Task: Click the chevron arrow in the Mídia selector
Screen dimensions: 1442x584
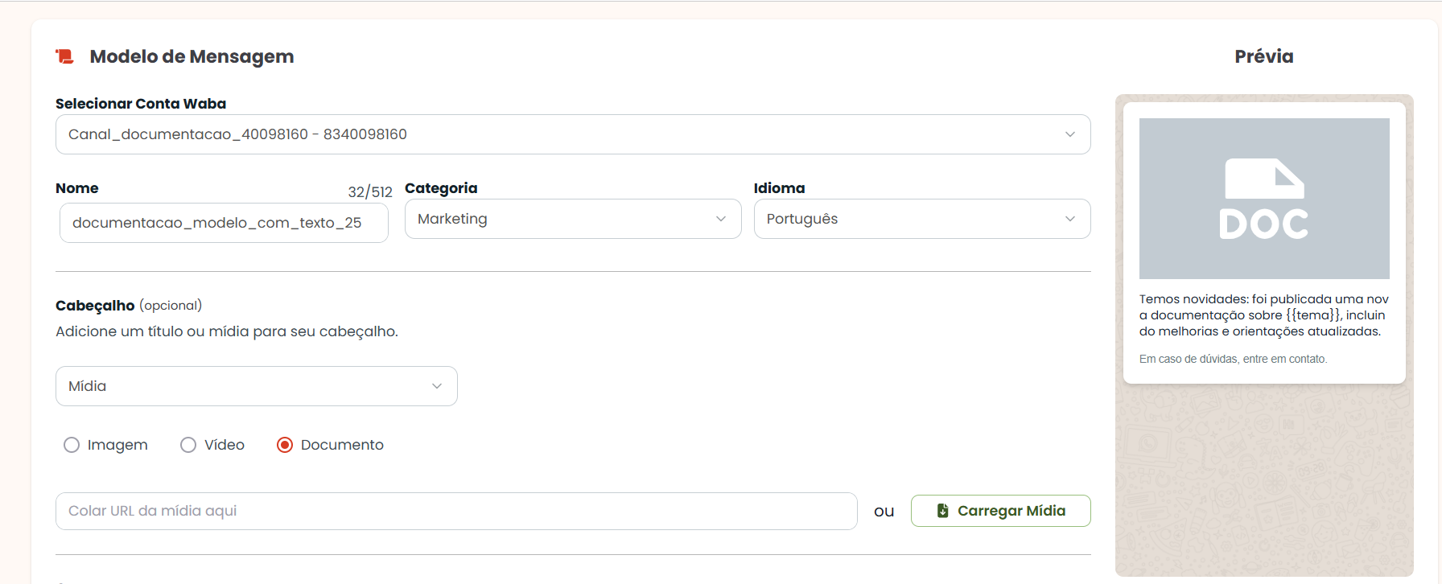Action: pyautogui.click(x=437, y=386)
